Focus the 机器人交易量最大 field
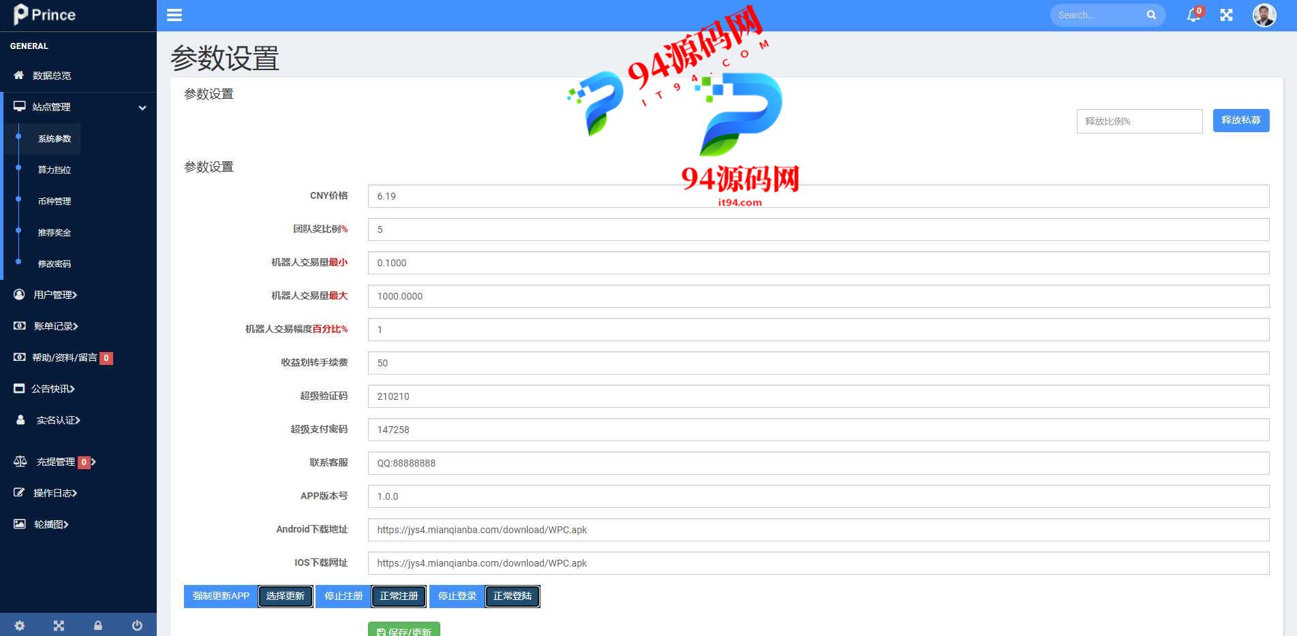The image size is (1297, 636). pyautogui.click(x=819, y=296)
